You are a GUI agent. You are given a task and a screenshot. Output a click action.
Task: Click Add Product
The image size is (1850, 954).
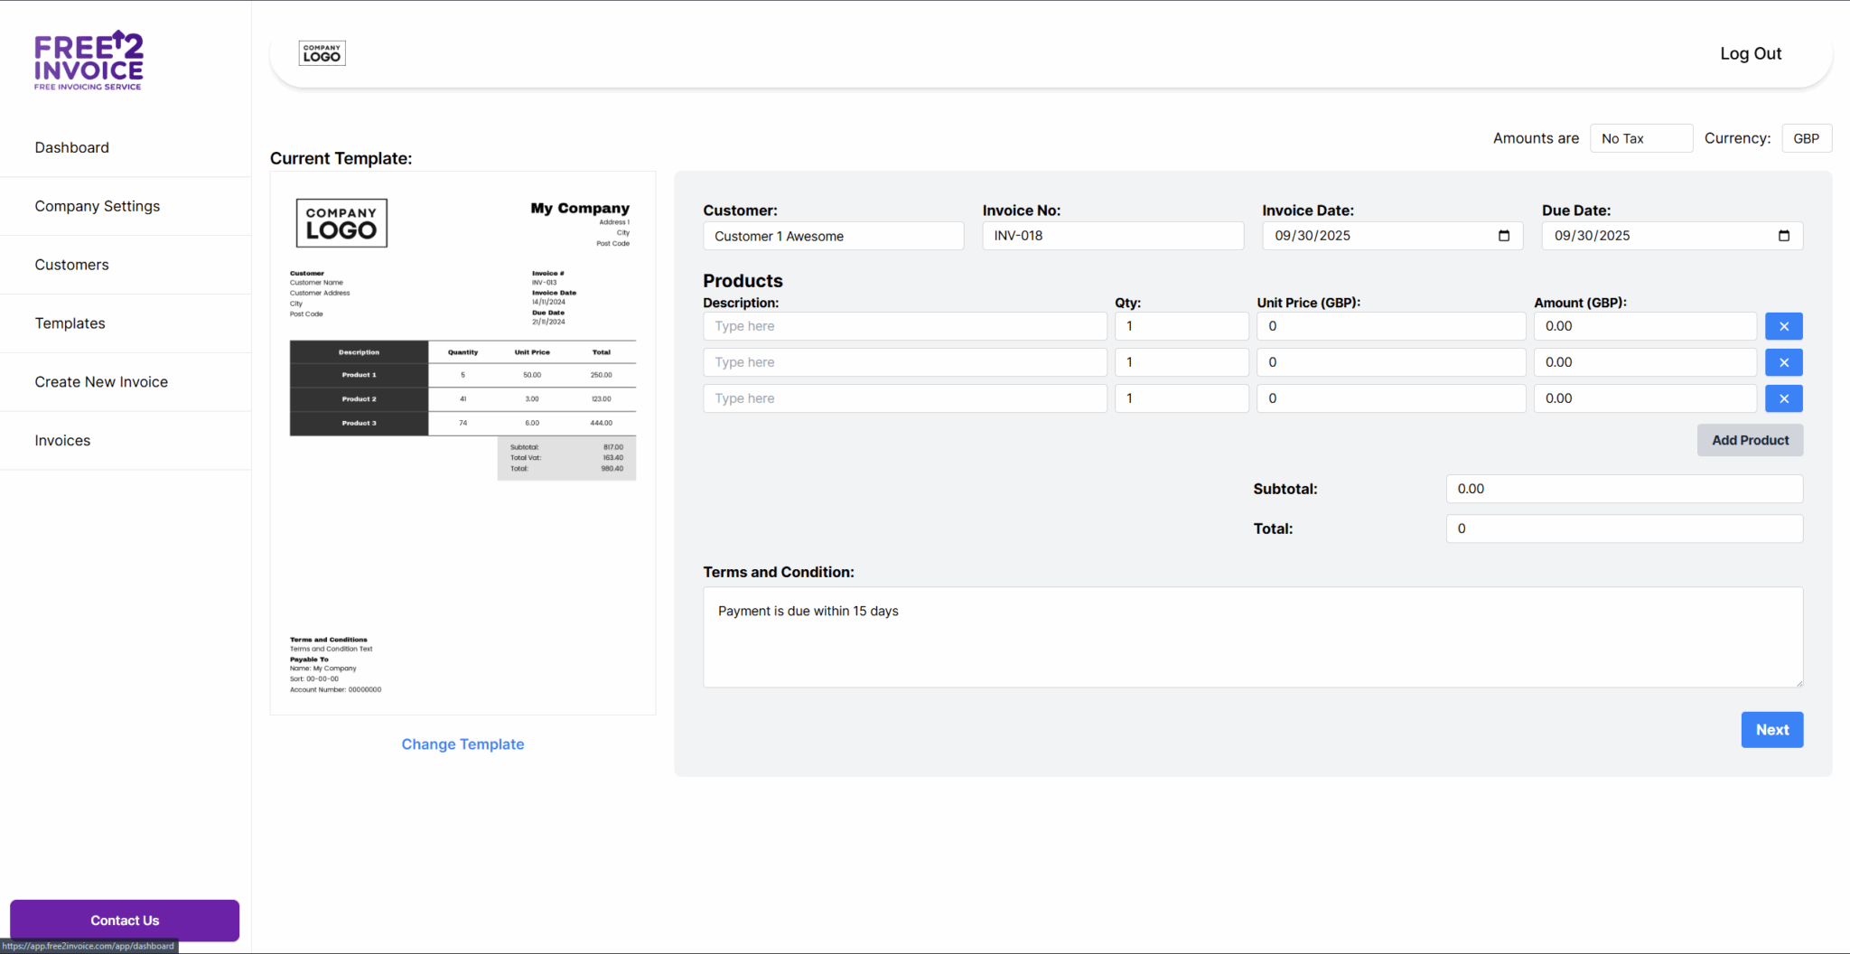tap(1750, 440)
